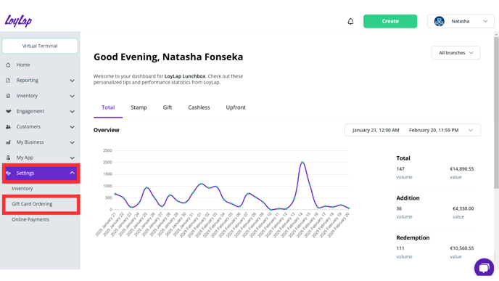Expand the Engagement menu chevron
The height and width of the screenshot is (281, 499).
coord(73,112)
